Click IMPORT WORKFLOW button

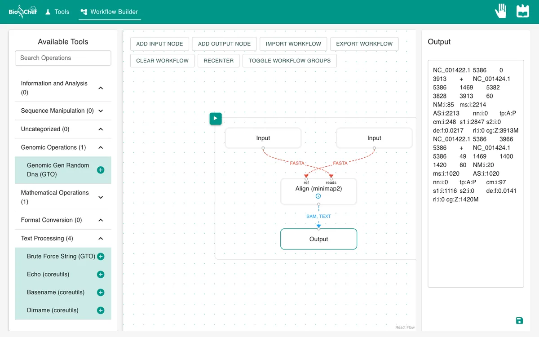[293, 44]
